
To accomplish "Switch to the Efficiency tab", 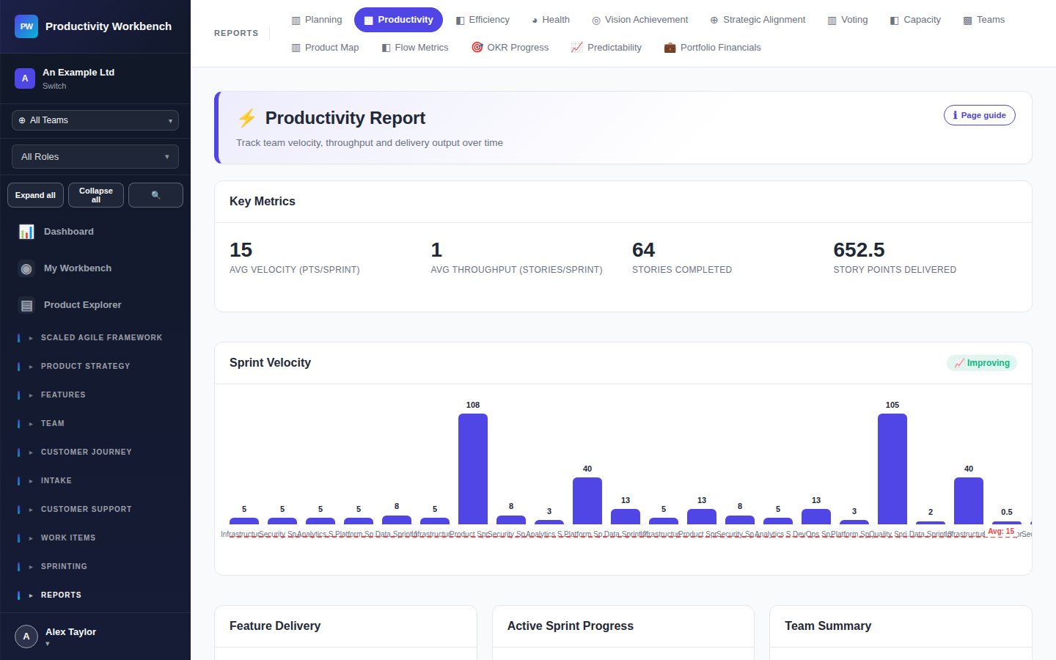I will click(x=483, y=20).
